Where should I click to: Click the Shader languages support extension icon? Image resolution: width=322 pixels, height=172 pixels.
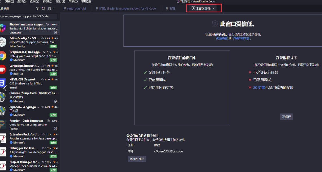coord(3,28)
